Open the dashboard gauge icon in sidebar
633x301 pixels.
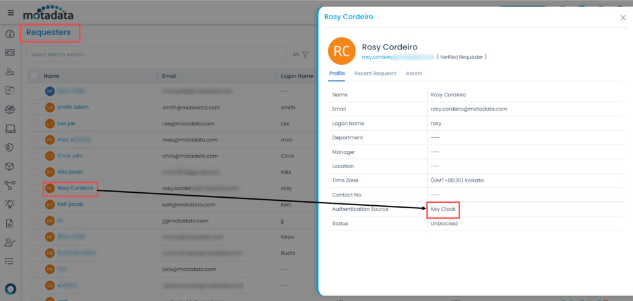click(10, 34)
